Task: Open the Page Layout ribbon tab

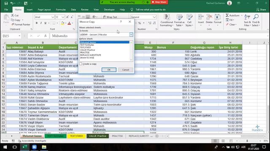Action: (44, 10)
